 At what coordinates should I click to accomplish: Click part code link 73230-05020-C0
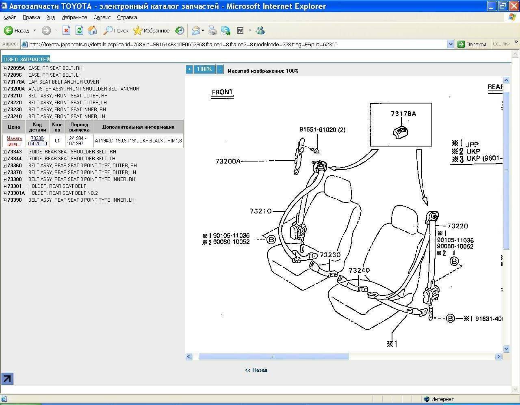[x=37, y=141]
